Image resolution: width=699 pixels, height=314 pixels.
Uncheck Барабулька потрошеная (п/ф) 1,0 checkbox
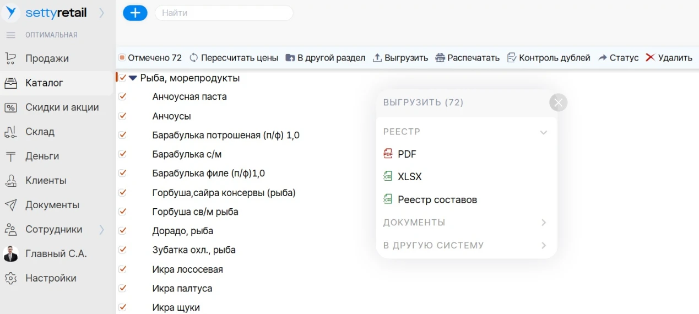[123, 134]
